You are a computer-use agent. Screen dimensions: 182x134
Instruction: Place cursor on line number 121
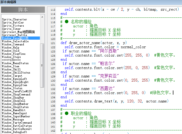(53, 43)
